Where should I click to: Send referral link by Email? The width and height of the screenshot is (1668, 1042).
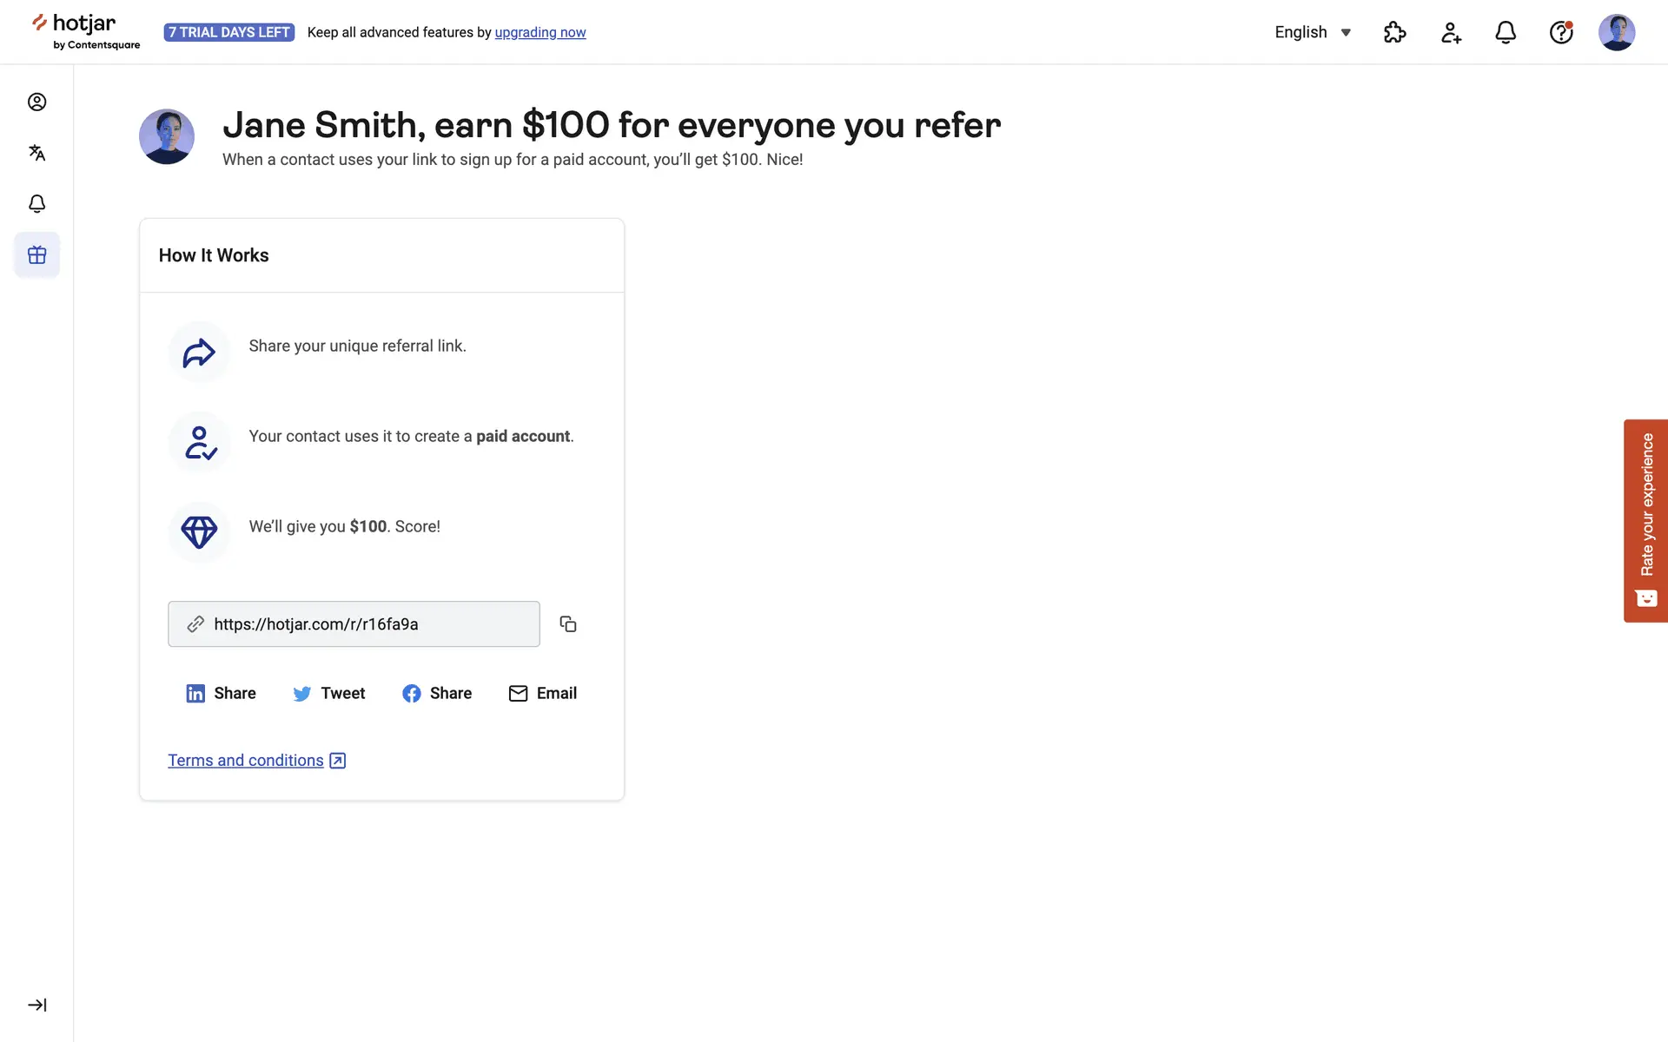coord(543,693)
